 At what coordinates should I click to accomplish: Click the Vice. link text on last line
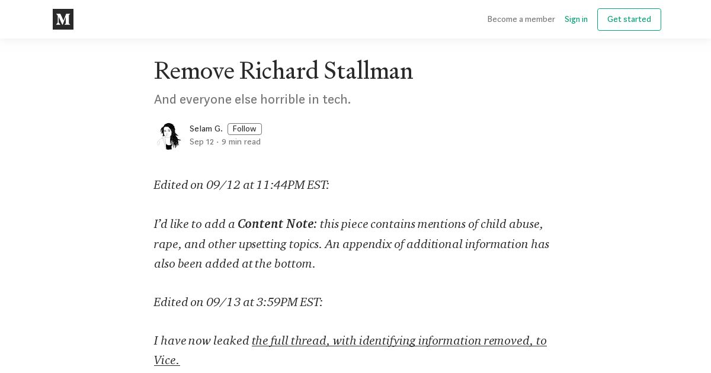coord(166,360)
